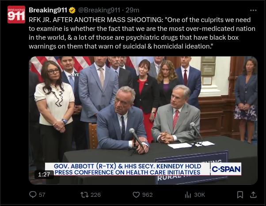Like the post with the heart icon
The height and width of the screenshot is (206, 266).
click(x=136, y=195)
